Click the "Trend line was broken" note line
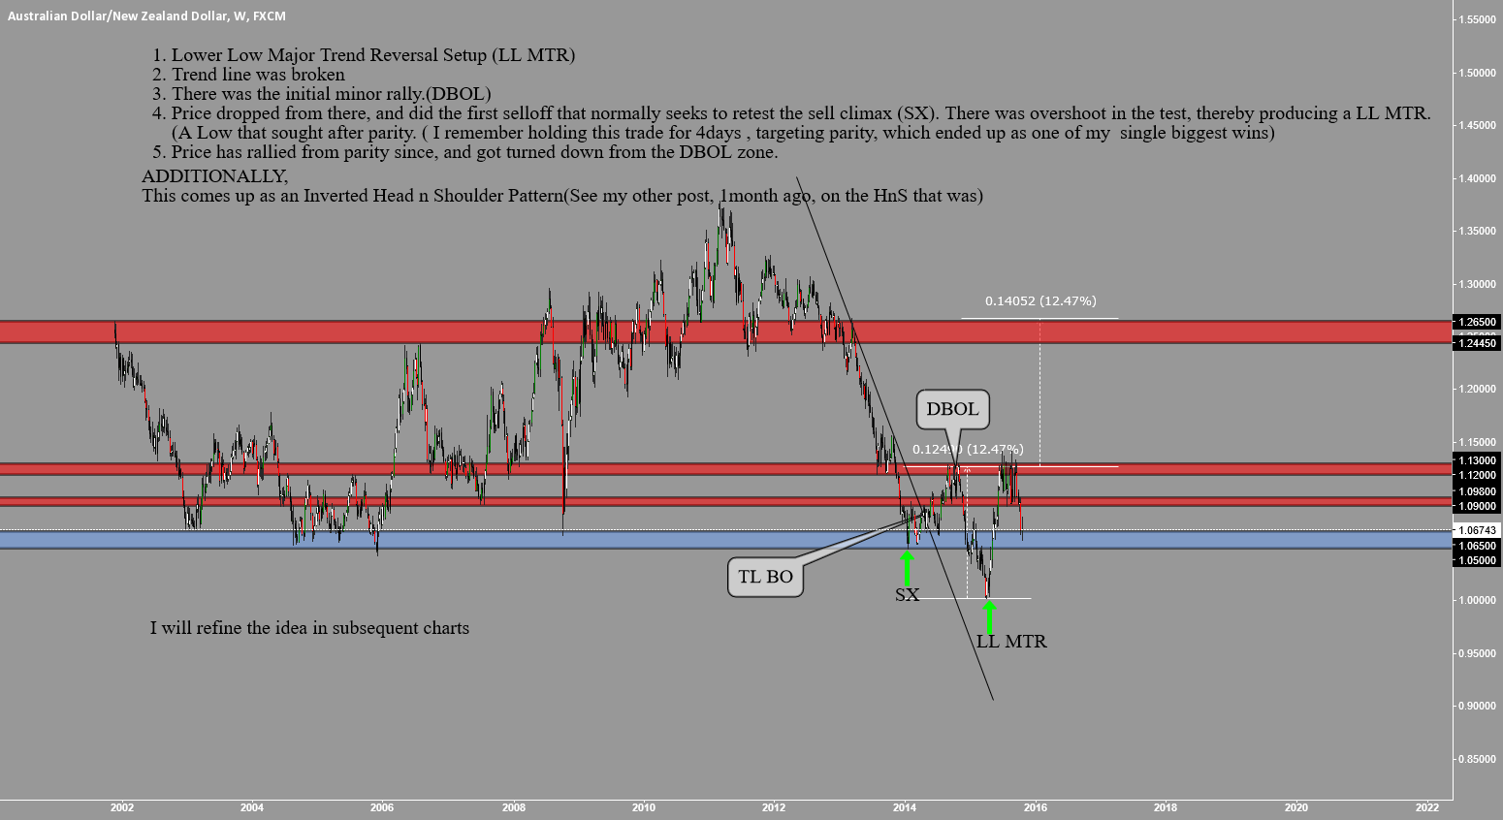Screen dimensions: 1503x820 click(x=248, y=75)
